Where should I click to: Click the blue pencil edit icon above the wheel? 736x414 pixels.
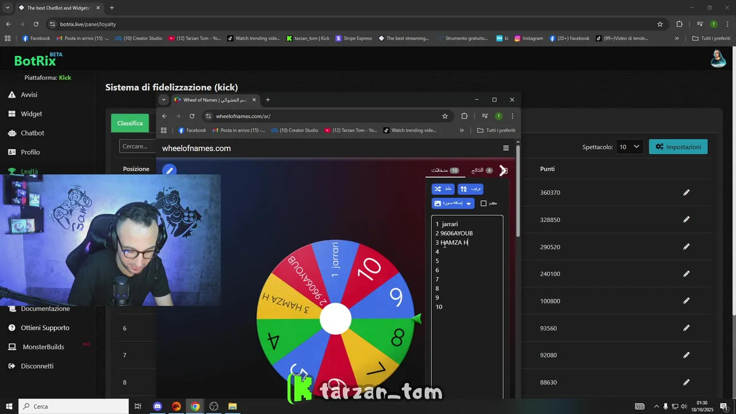point(169,170)
